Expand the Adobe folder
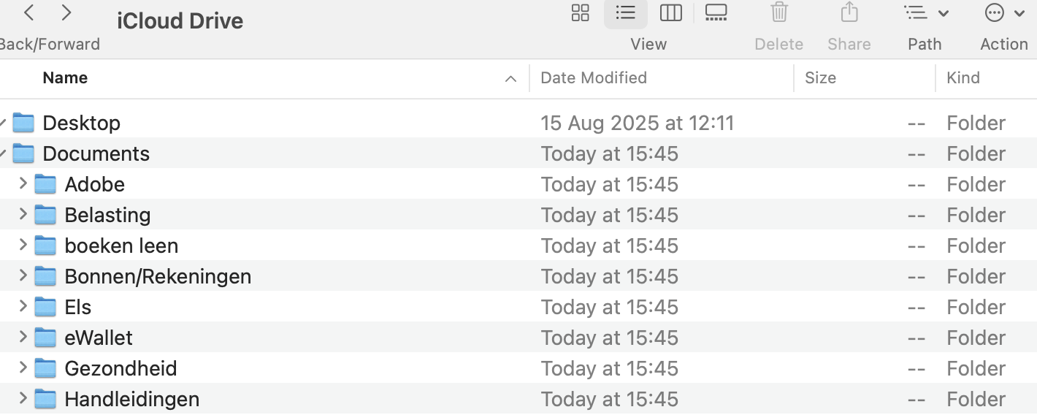Image resolution: width=1037 pixels, height=415 pixels. pyautogui.click(x=23, y=183)
